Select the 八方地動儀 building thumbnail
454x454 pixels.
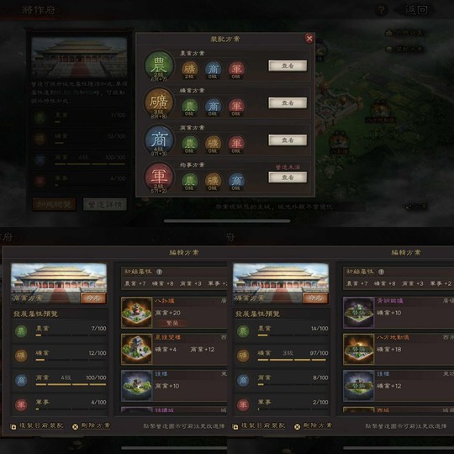tap(358, 349)
